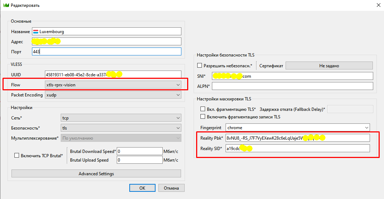
Task: Toggle Вкл. фрагментацию TLS checkbox
Action: point(203,109)
